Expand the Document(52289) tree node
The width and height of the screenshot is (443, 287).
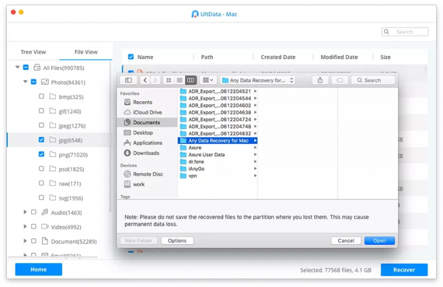25,241
